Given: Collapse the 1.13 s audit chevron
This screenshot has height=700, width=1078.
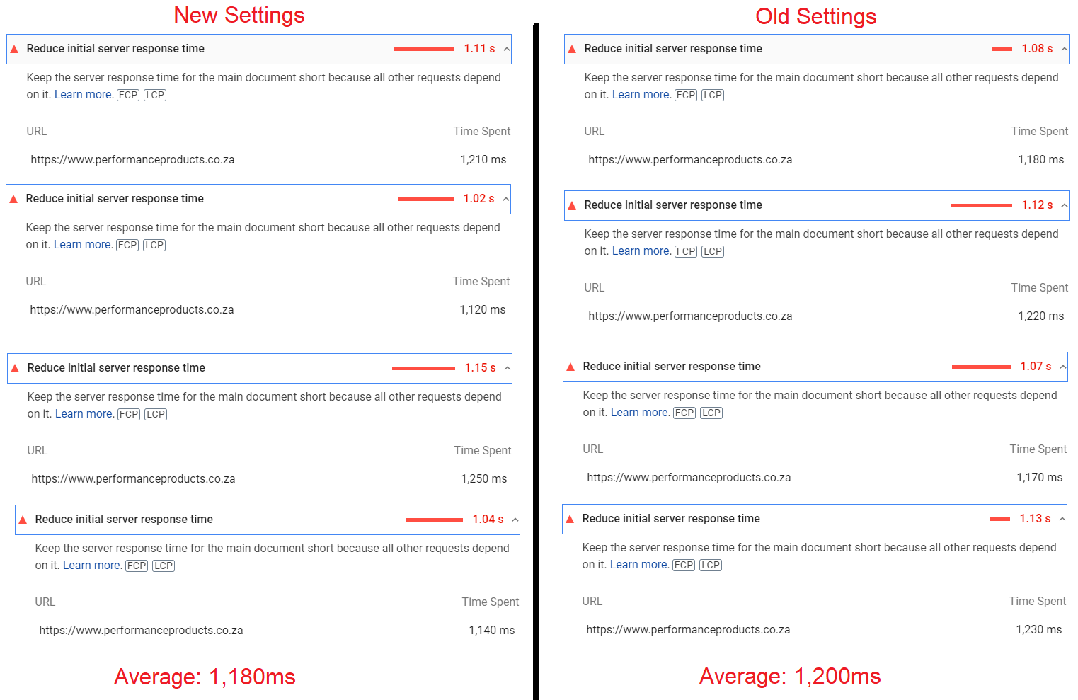Looking at the screenshot, I should 1062,519.
